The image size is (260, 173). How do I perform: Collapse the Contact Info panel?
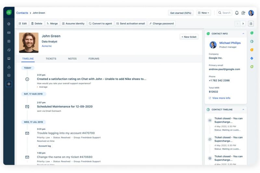tap(243, 34)
